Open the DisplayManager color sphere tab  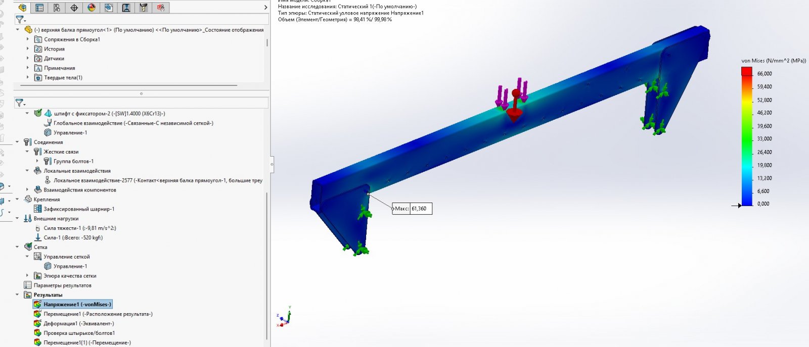point(92,8)
